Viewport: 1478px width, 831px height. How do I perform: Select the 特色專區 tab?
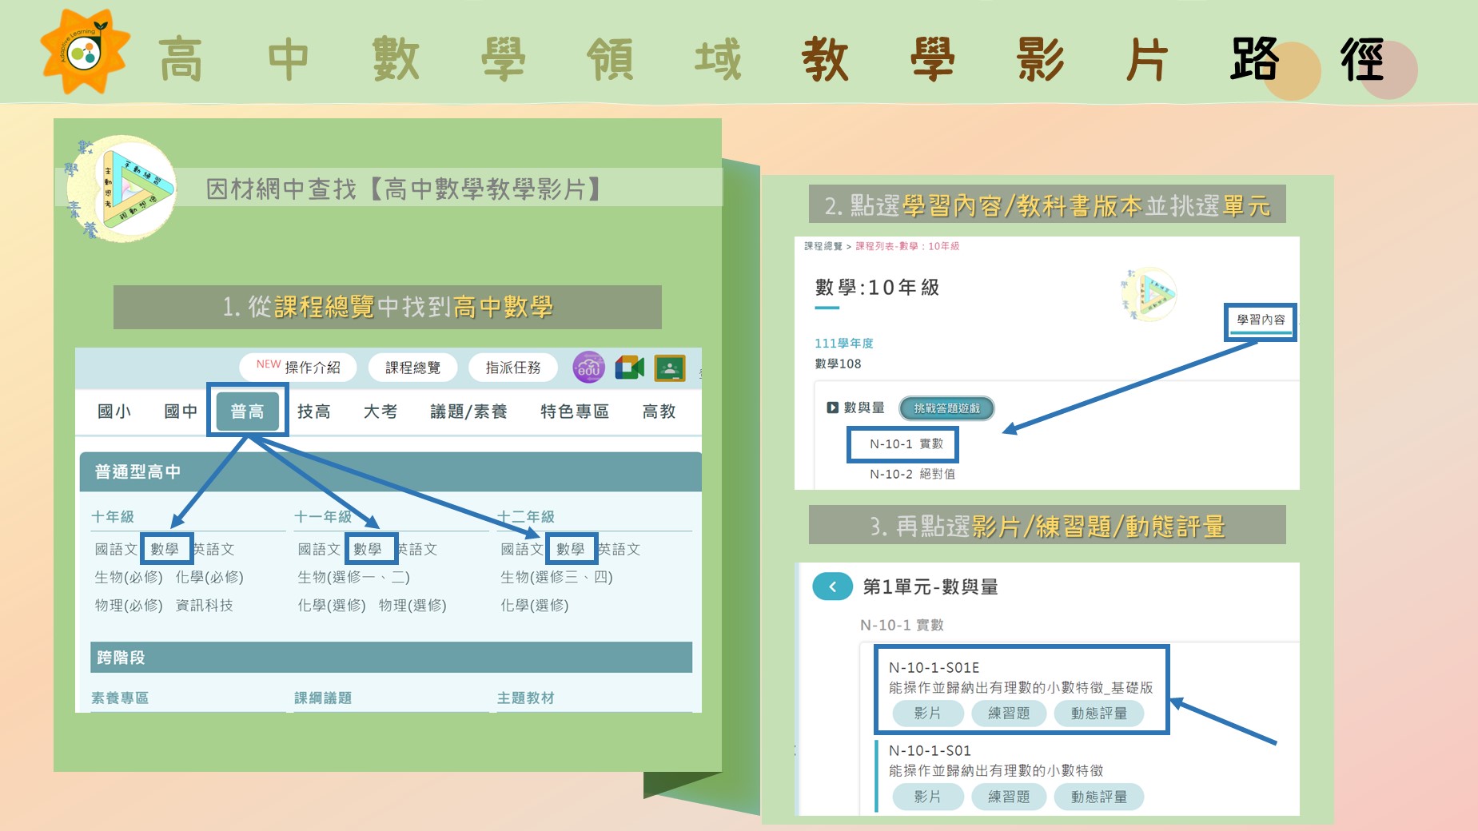tap(575, 412)
